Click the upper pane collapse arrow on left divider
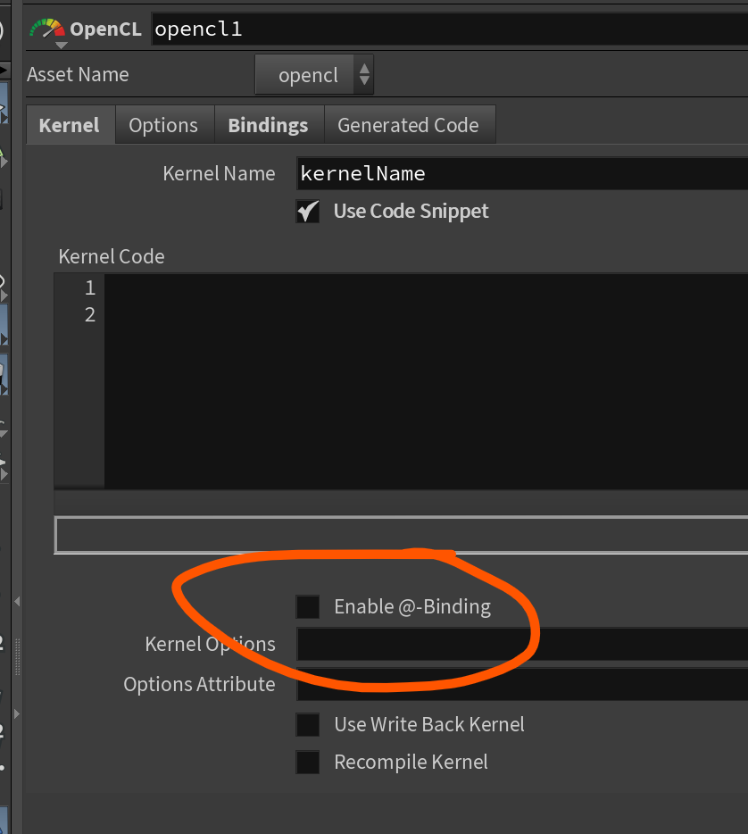 tap(18, 600)
